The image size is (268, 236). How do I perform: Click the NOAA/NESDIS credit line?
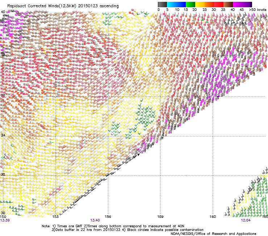click(213, 234)
